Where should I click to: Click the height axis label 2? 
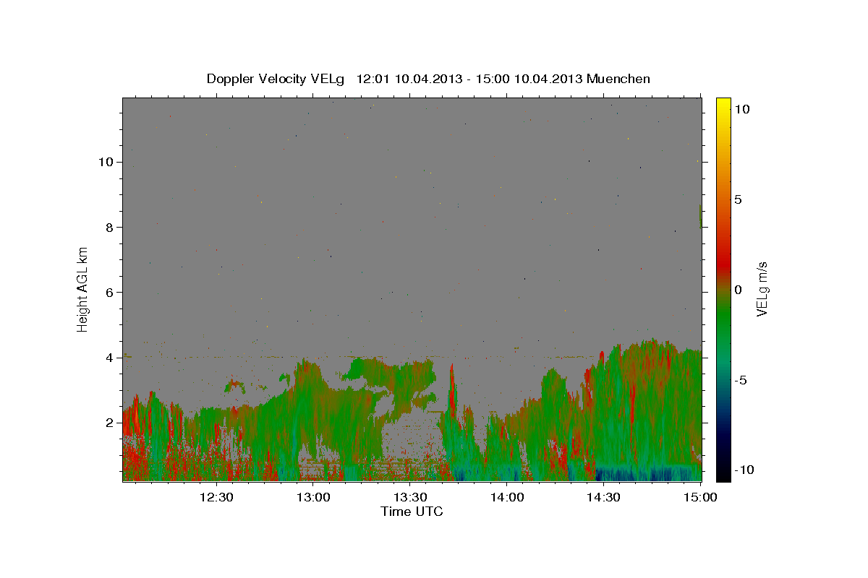pos(110,423)
